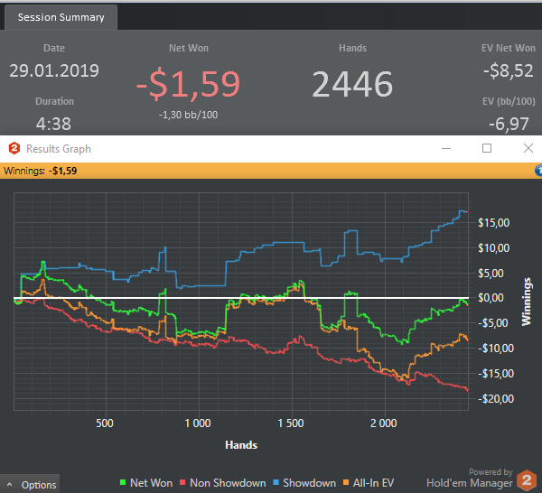Click the 500 hands axis label
Image resolution: width=542 pixels, height=493 pixels.
(x=105, y=423)
